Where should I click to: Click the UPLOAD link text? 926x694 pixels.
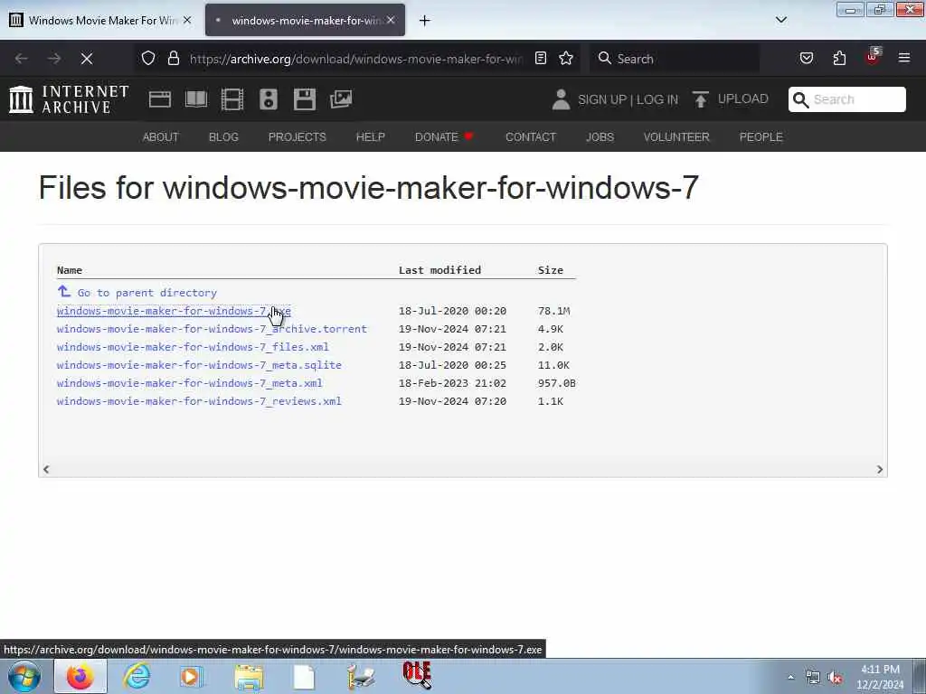point(743,98)
